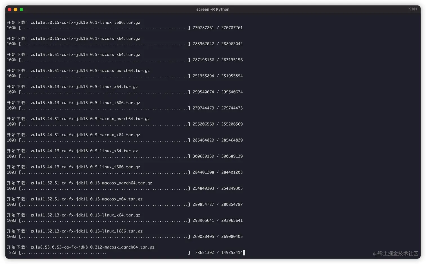Click filename zulu15.36.51-ca-fx-jdk15.0.5-macosx_aarch64.tar.gz
The image size is (426, 264).
click(90, 71)
